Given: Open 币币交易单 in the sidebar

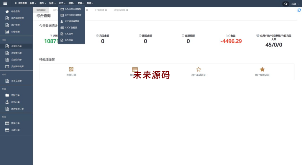Looking at the screenshot, I should 17,81.
